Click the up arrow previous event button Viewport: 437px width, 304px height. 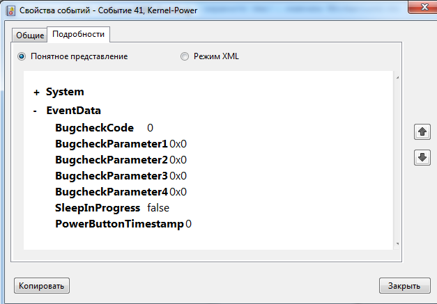tap(422, 131)
